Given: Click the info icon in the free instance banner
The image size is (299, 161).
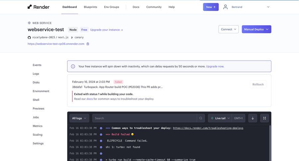Looking at the screenshot, I should tap(73, 66).
